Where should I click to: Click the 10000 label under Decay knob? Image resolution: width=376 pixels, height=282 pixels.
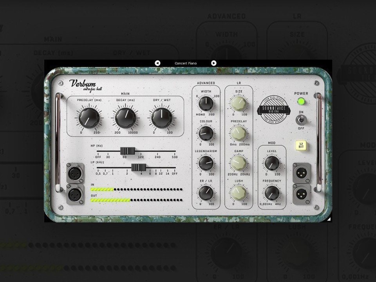pyautogui.click(x=133, y=133)
